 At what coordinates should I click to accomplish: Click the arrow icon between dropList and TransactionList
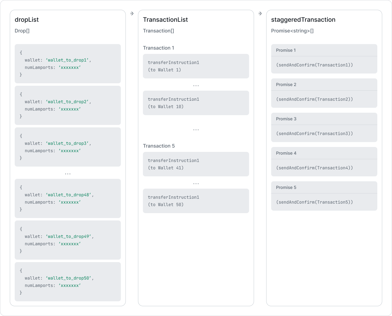point(132,13)
